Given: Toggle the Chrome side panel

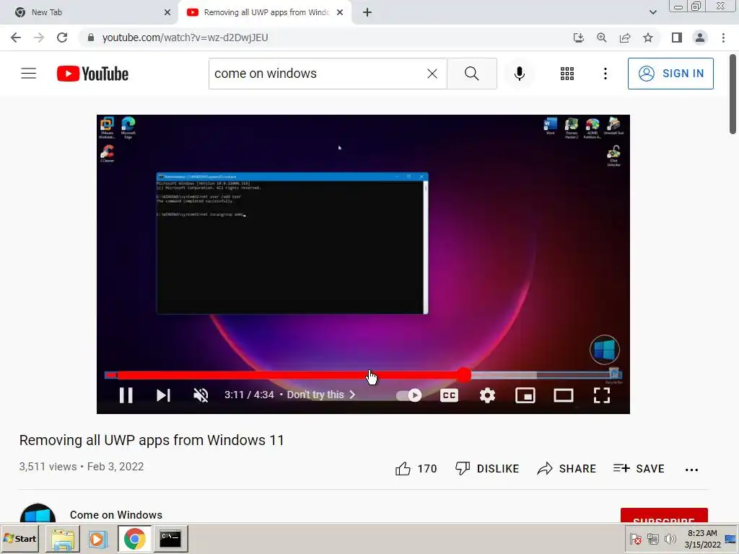Looking at the screenshot, I should pyautogui.click(x=677, y=38).
